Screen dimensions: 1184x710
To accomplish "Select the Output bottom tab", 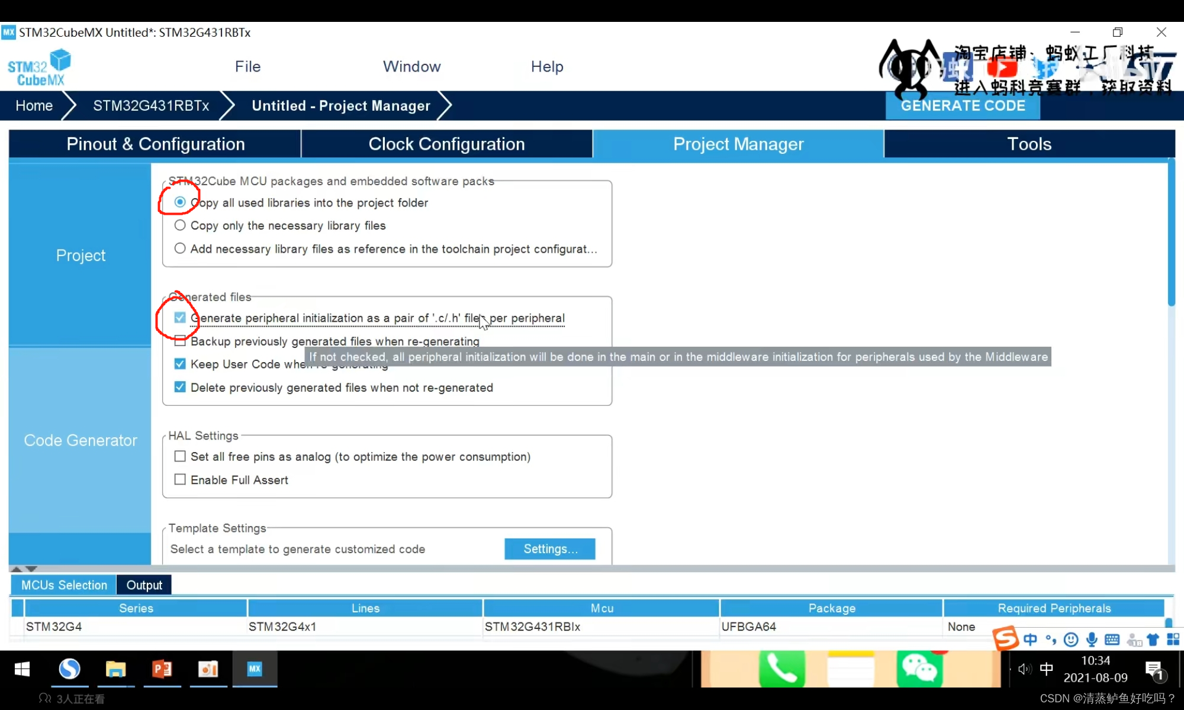I will tap(144, 585).
